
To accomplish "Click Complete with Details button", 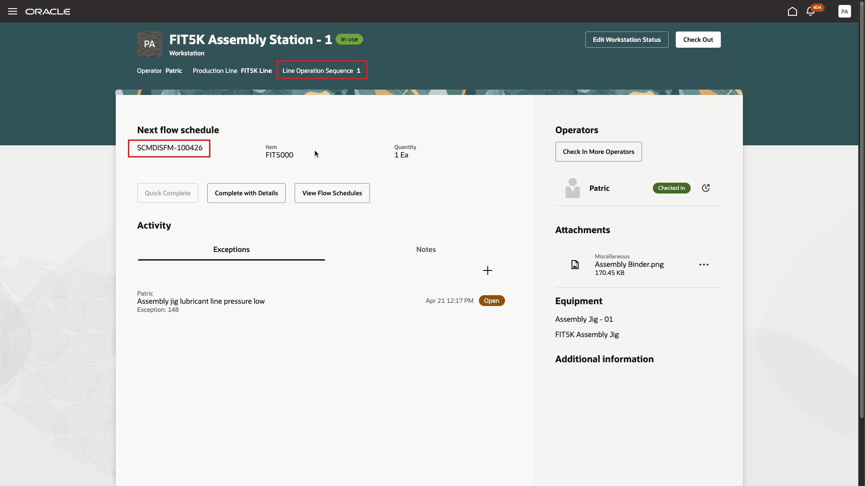I will pyautogui.click(x=246, y=193).
